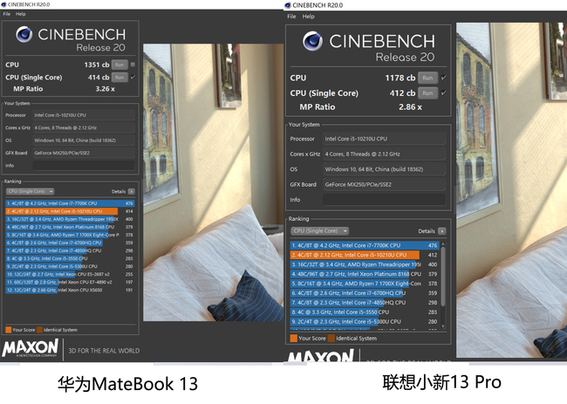Viewport: 567px width, 404px height.
Task: Click orange Your Score swatch in left window
Action: 9,330
